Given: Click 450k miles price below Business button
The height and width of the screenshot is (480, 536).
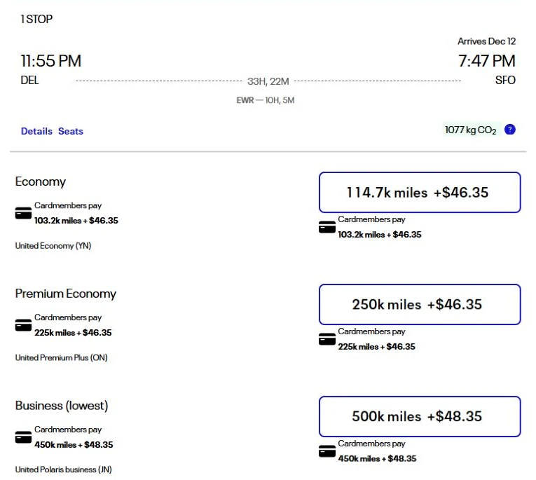Looking at the screenshot, I should (377, 459).
